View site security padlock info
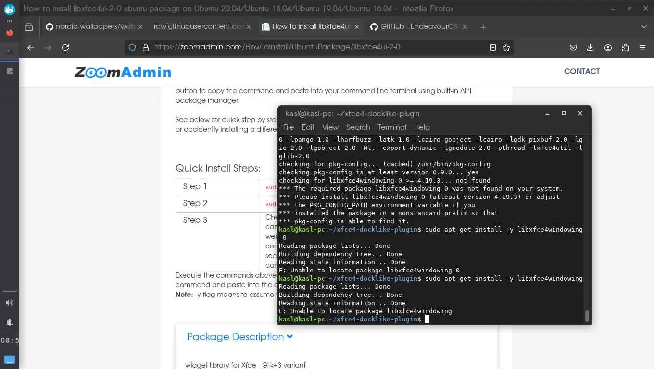The image size is (654, 369). pos(146,48)
